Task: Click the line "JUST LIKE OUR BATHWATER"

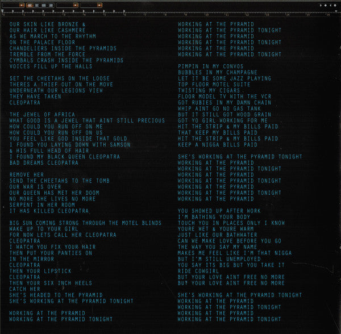Action: pos(218,235)
